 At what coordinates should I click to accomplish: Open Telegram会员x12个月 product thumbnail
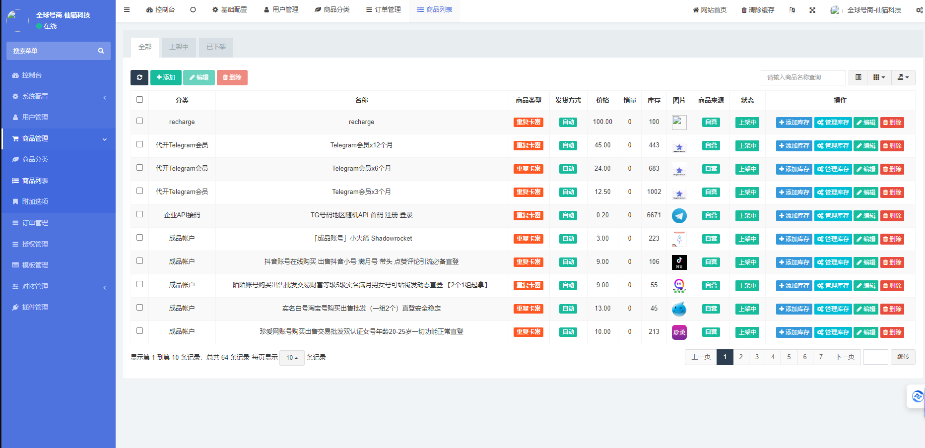click(x=679, y=146)
